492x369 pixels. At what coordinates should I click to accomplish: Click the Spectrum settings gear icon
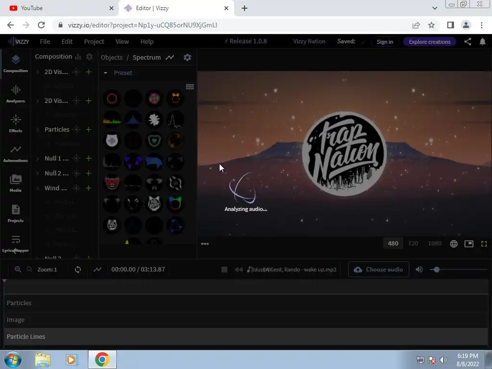pos(187,58)
